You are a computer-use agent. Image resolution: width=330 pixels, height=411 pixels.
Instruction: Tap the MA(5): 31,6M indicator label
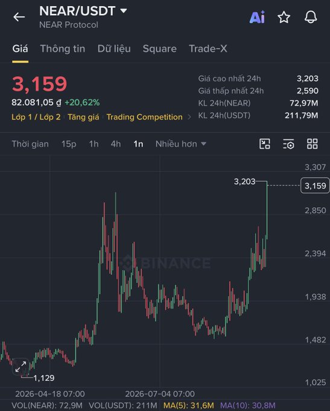pyautogui.click(x=189, y=406)
